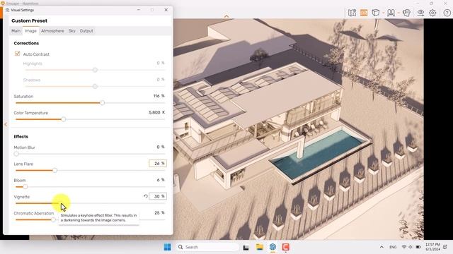Click the Lens Flare slider handle

coord(55,170)
